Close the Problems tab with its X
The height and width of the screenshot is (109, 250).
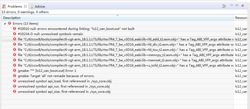pyautogui.click(x=25, y=6)
